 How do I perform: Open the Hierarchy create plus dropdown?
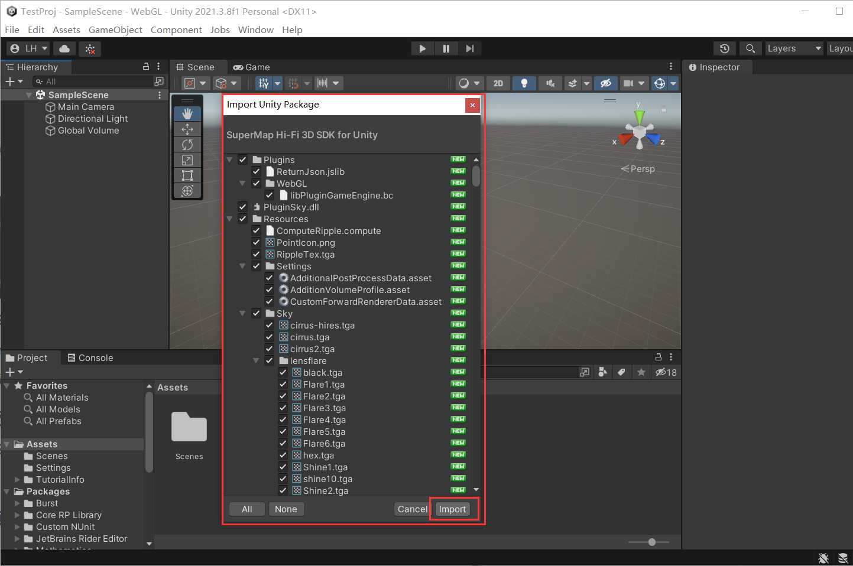[x=14, y=82]
